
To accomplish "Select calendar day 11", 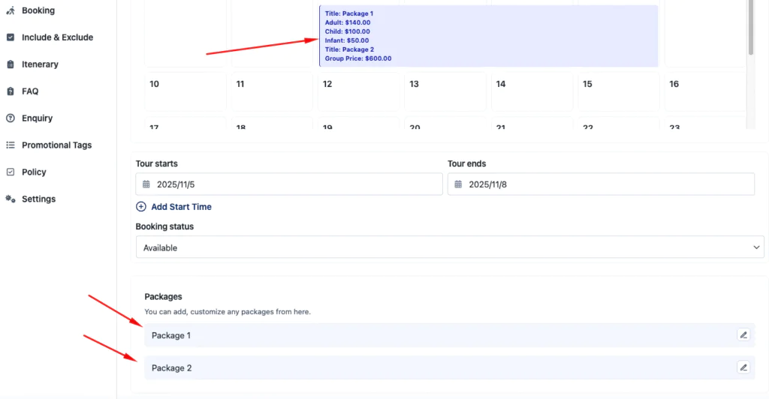I will tap(272, 91).
